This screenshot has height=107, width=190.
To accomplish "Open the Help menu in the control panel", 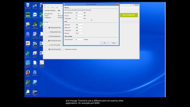I will [57, 8].
